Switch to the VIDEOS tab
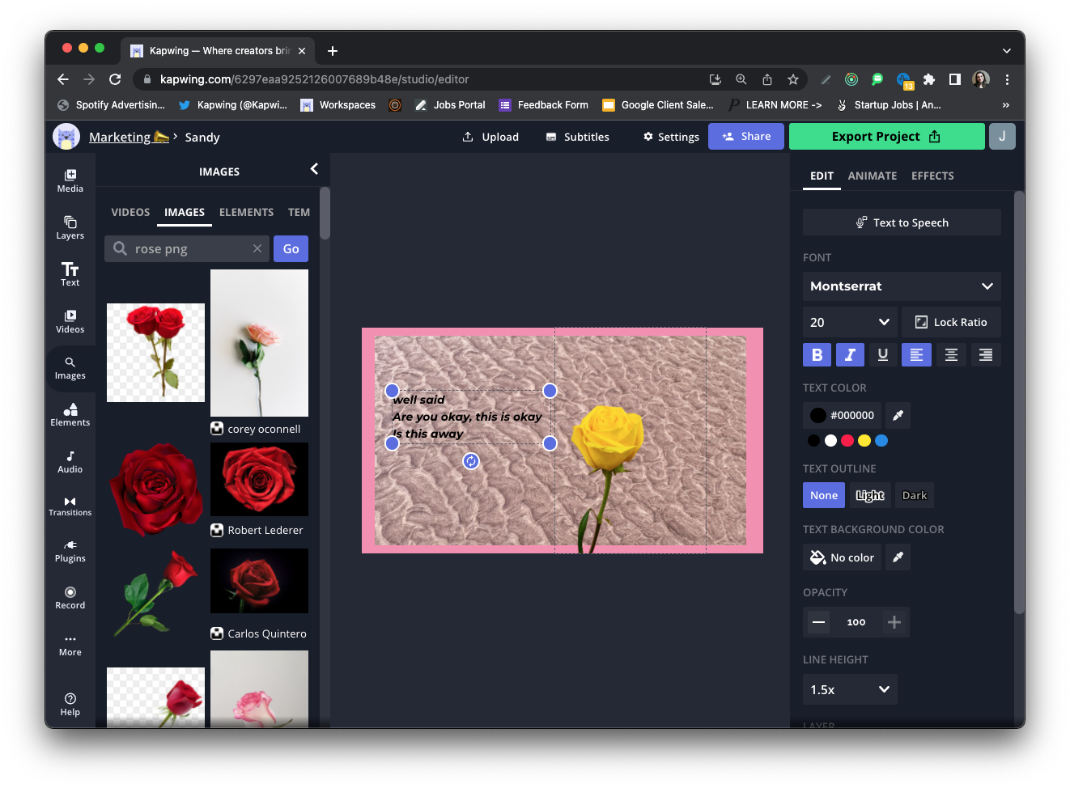This screenshot has width=1070, height=788. pos(130,212)
